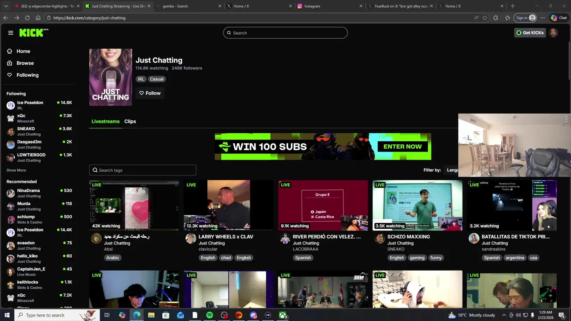This screenshot has width=571, height=321.
Task: Click browser back arrow
Action: [6, 18]
